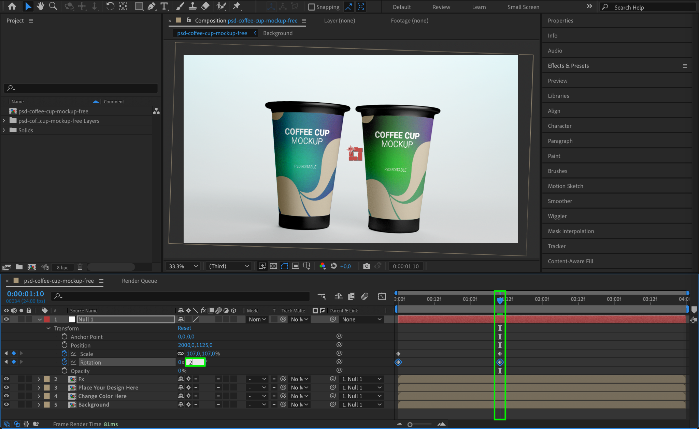
Task: Click the Null 1 red label color
Action: point(47,320)
